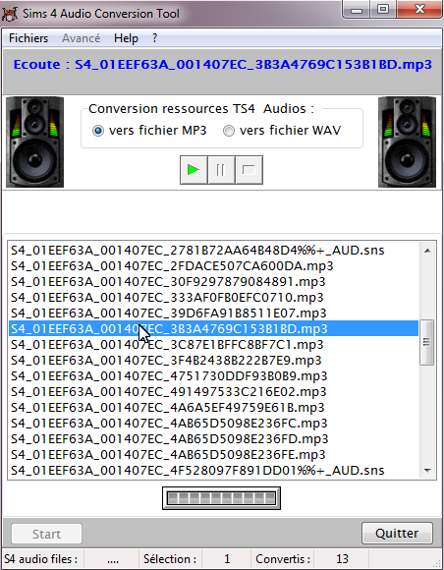
Task: Click the 'Convertis :' status label
Action: click(x=283, y=559)
